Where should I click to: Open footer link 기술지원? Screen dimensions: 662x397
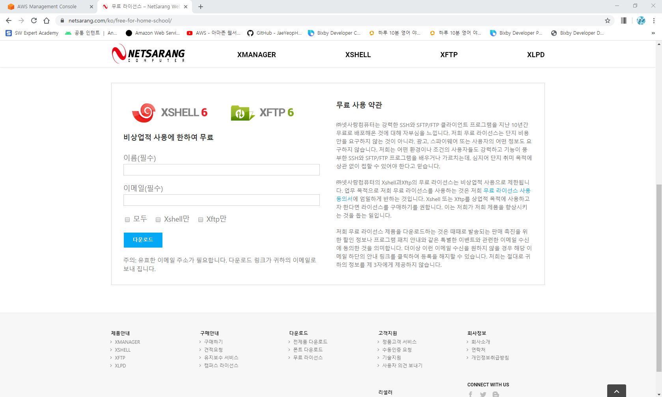point(392,358)
